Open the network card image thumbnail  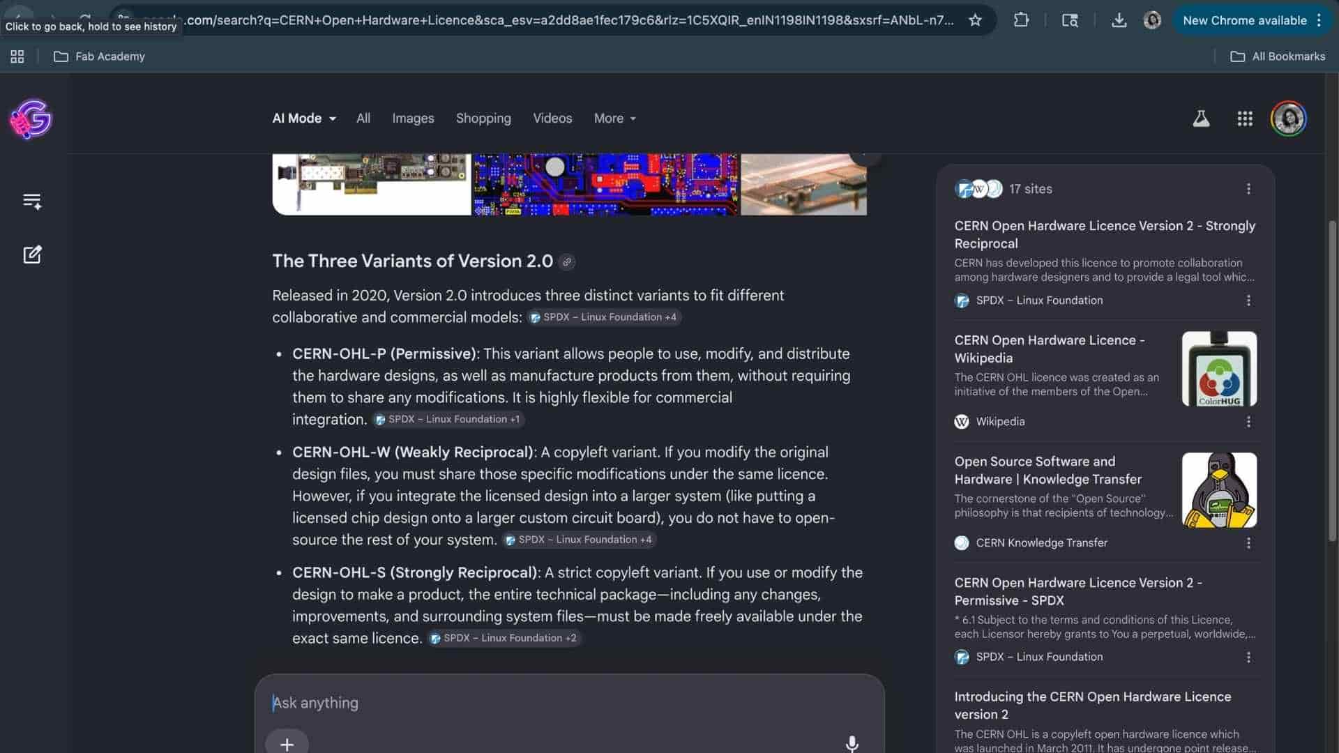point(372,184)
